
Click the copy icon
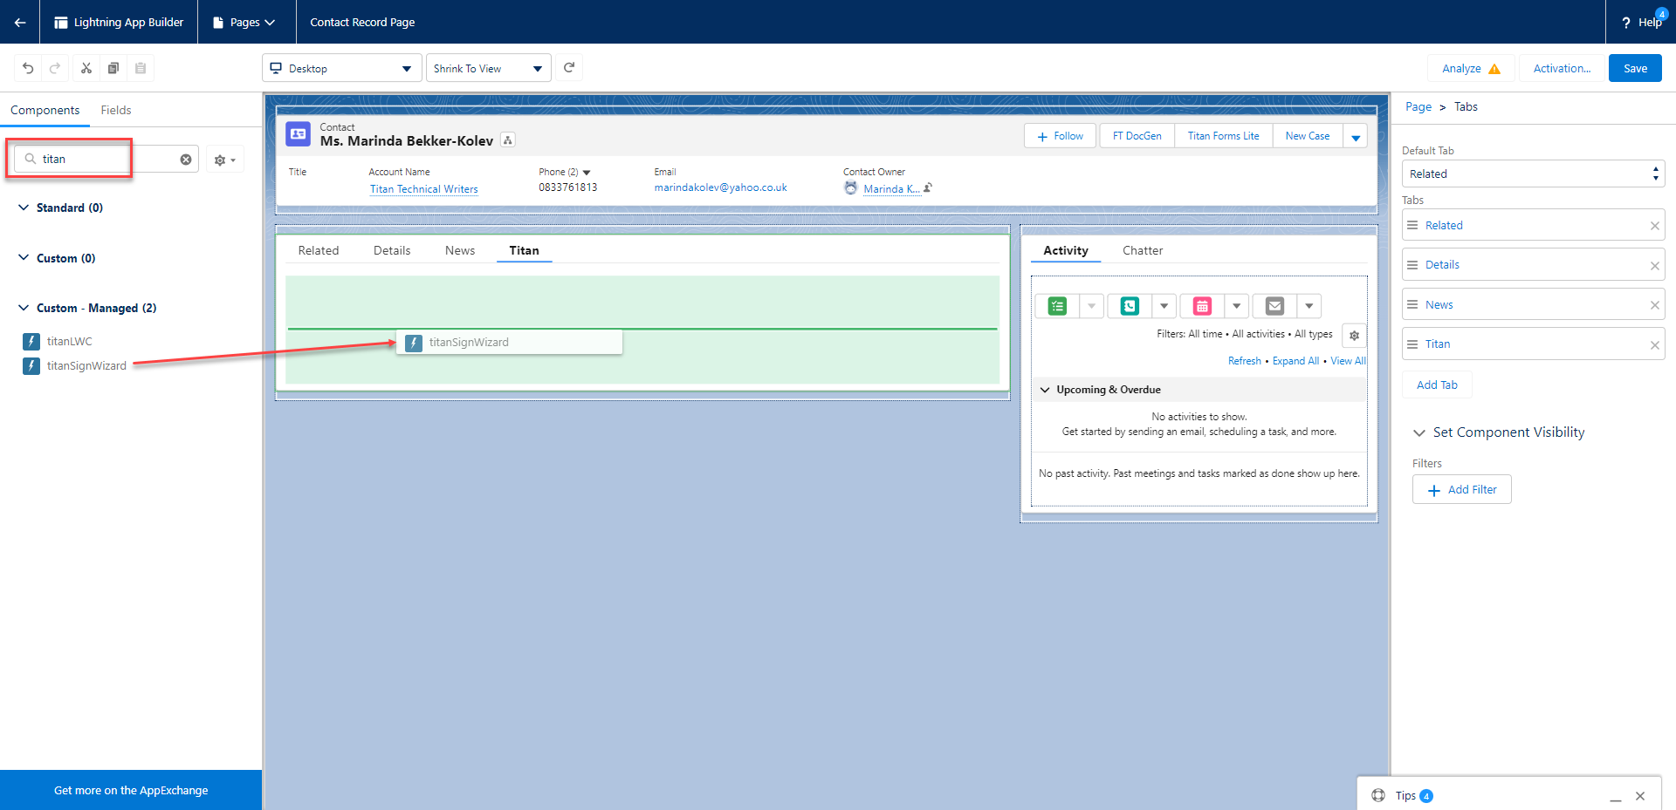click(x=113, y=68)
